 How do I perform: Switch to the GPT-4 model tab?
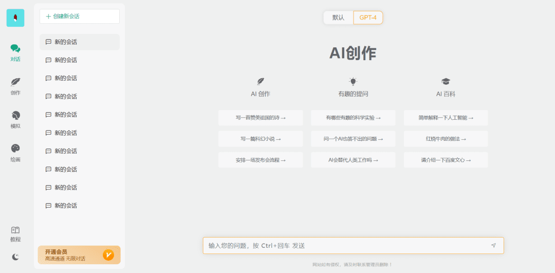368,17
